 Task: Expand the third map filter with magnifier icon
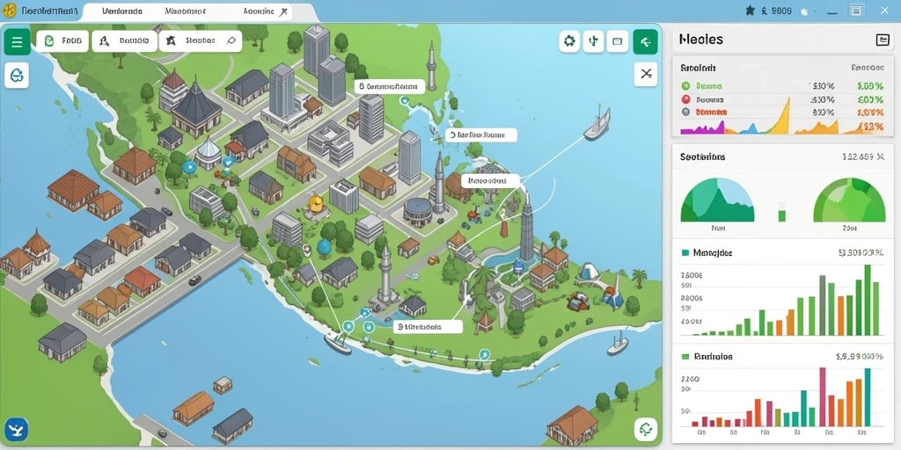pyautogui.click(x=201, y=40)
